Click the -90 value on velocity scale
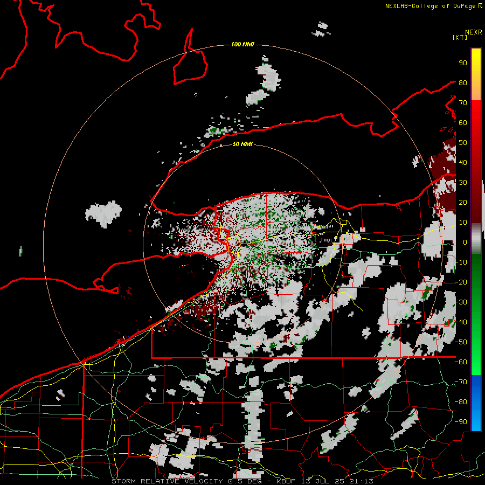This screenshot has width=485, height=485. pyautogui.click(x=461, y=422)
